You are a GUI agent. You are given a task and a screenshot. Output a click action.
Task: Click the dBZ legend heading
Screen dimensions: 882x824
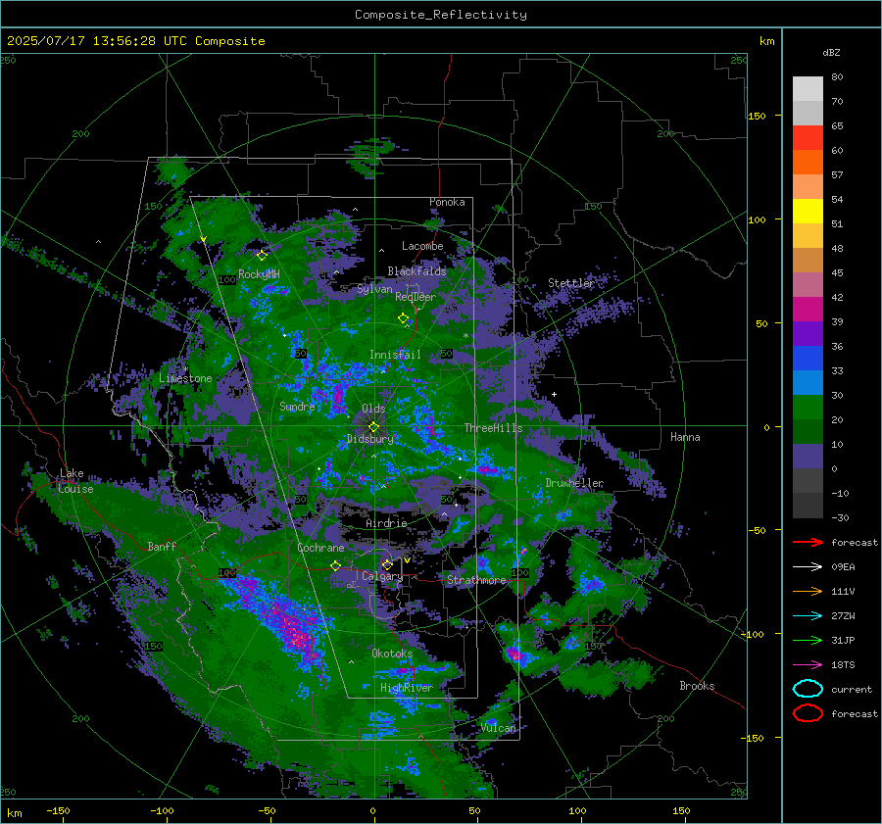(x=831, y=52)
